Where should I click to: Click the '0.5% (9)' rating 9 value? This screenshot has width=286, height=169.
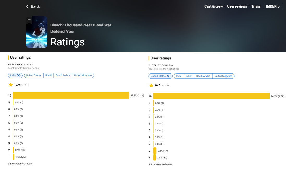point(159,103)
